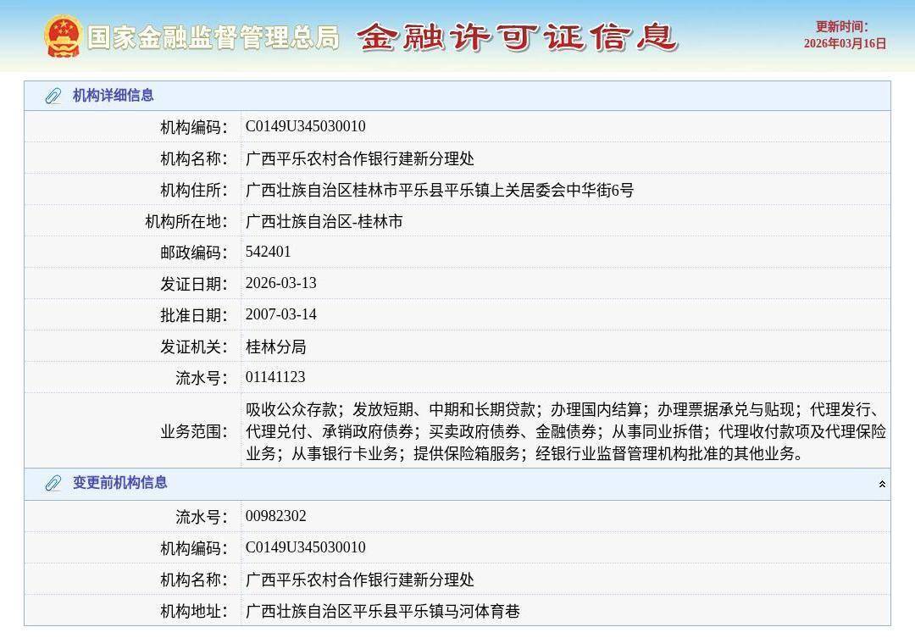915x638 pixels.
Task: Click the 批准日期 value 2007-03-14
Action: [280, 314]
